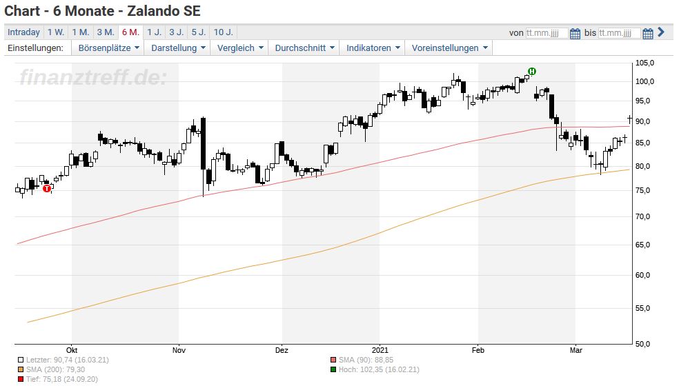
Task: Click the '75,0' y-axis price label
Action: (x=642, y=190)
